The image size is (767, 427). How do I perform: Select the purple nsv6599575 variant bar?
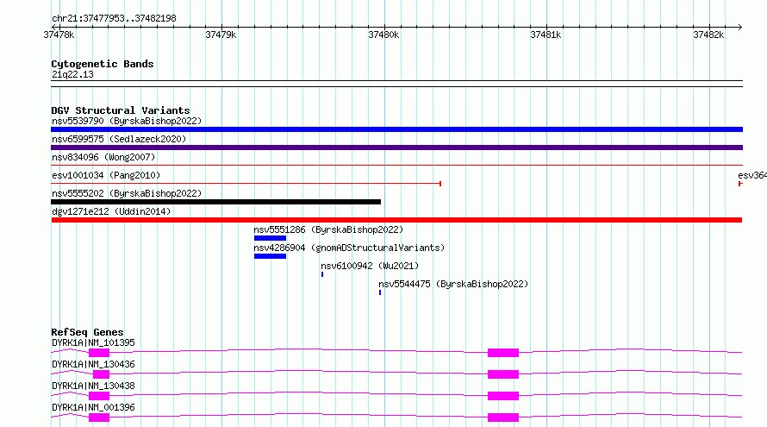coord(396,148)
